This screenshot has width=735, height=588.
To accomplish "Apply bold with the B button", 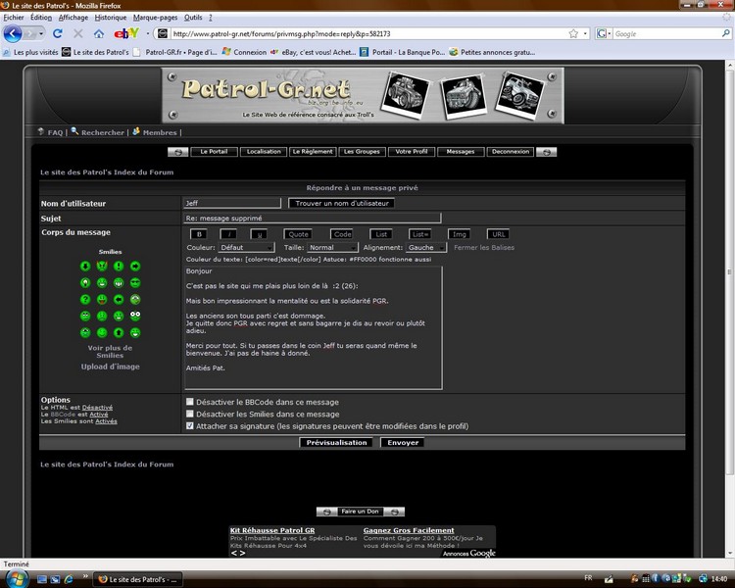I will coord(199,234).
